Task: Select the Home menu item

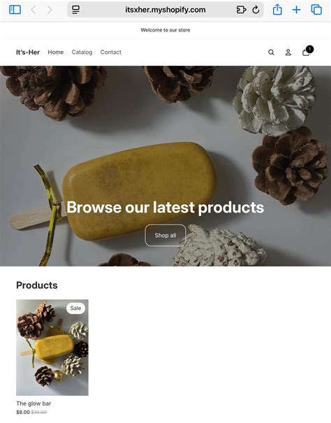Action: click(x=56, y=52)
